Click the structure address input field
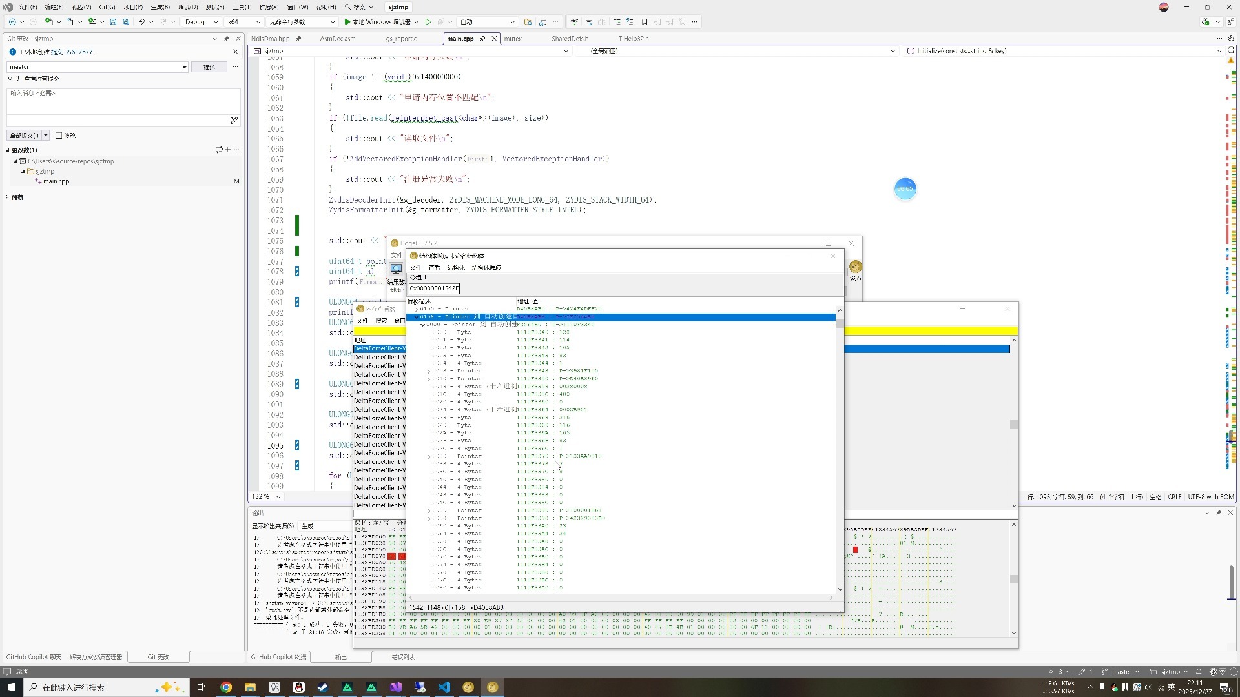Viewport: 1240px width, 697px height. [434, 288]
